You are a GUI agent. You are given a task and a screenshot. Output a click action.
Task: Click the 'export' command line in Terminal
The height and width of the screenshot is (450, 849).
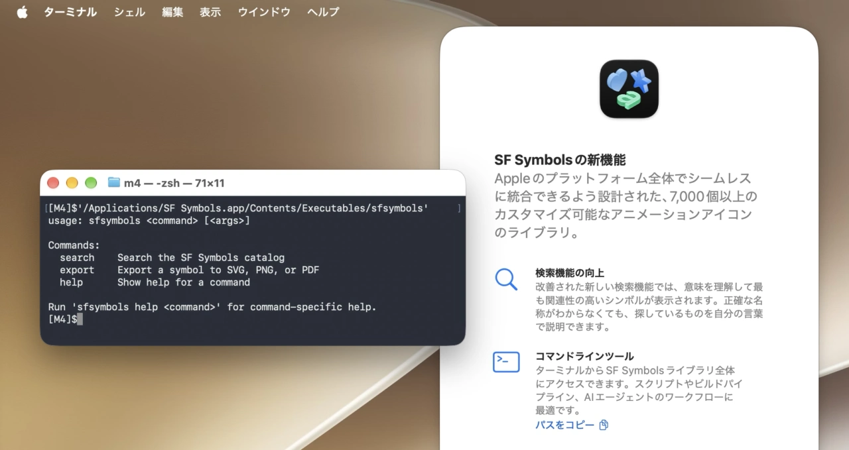tap(190, 270)
